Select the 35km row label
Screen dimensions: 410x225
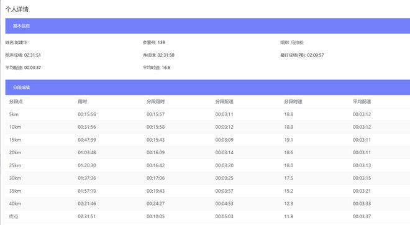(x=15, y=191)
